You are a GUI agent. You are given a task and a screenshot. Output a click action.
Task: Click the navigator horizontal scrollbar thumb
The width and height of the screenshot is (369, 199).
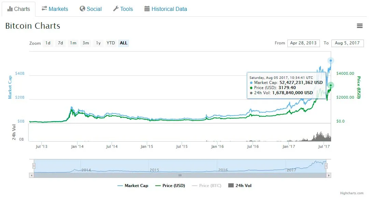pos(180,175)
